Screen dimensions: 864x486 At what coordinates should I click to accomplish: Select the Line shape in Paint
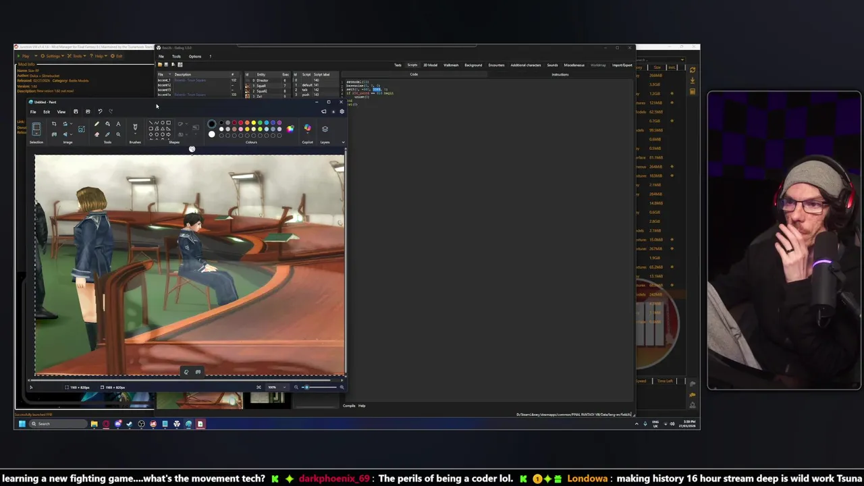click(151, 123)
